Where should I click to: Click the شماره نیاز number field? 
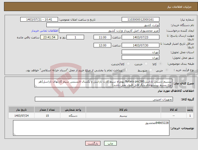[x=141, y=20]
